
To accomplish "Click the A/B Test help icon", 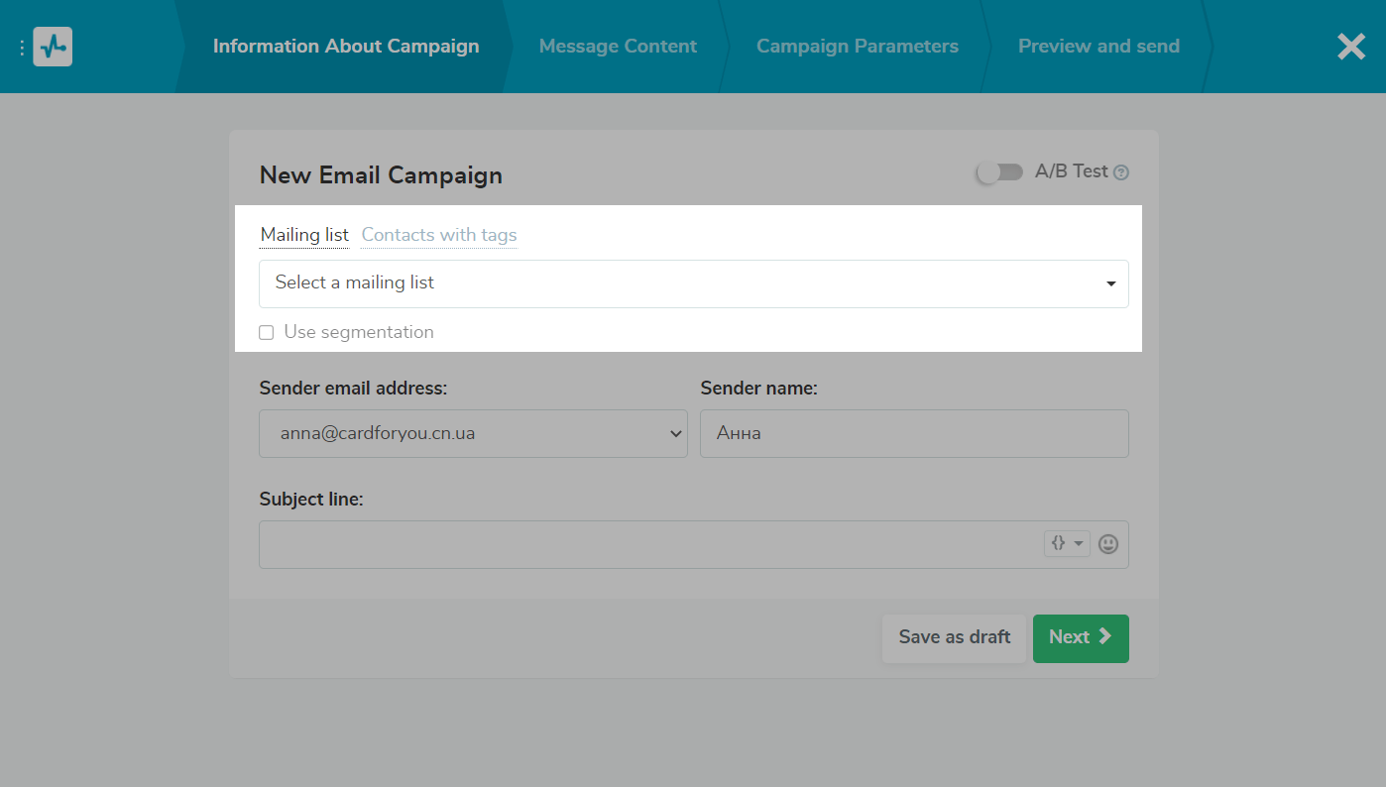I will pyautogui.click(x=1121, y=172).
